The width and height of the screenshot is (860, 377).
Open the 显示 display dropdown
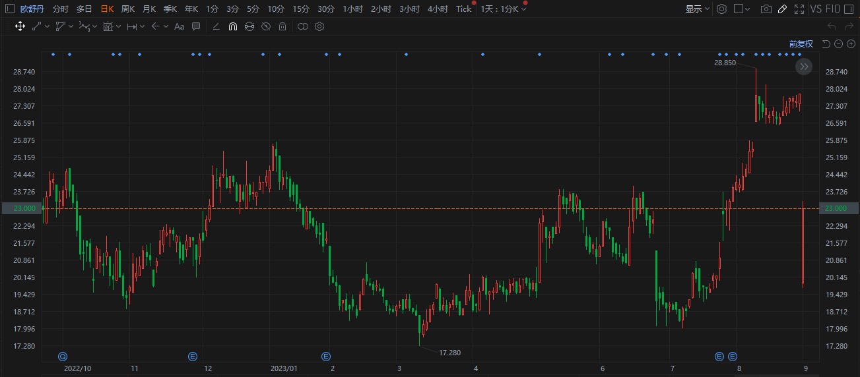(697, 9)
